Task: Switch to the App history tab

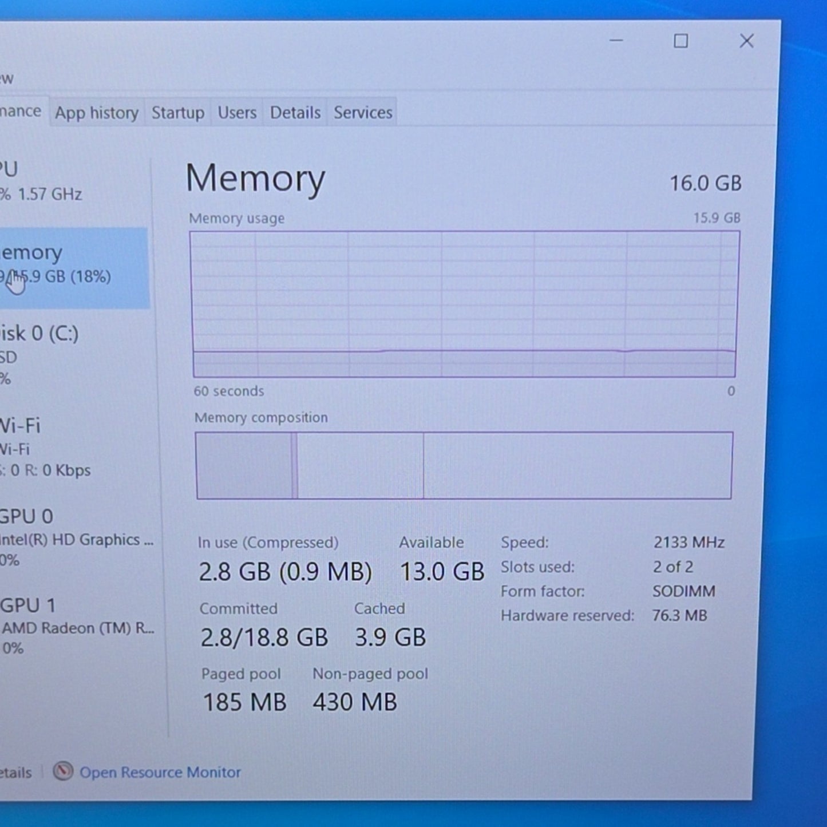Action: point(97,113)
